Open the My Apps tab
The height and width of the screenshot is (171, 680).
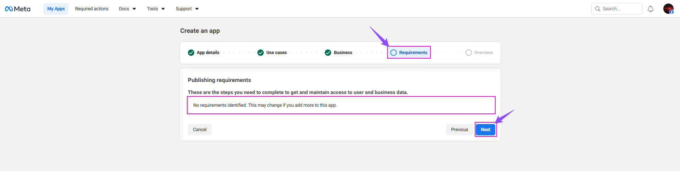(56, 9)
